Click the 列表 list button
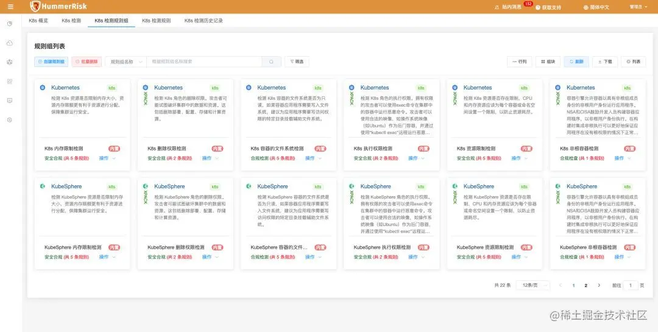Viewport: 658px width, 332px height. pos(633,62)
